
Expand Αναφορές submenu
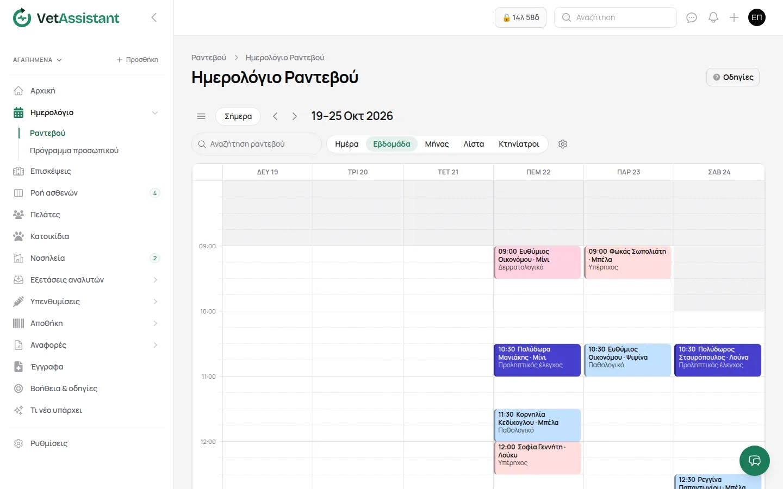pyautogui.click(x=155, y=345)
